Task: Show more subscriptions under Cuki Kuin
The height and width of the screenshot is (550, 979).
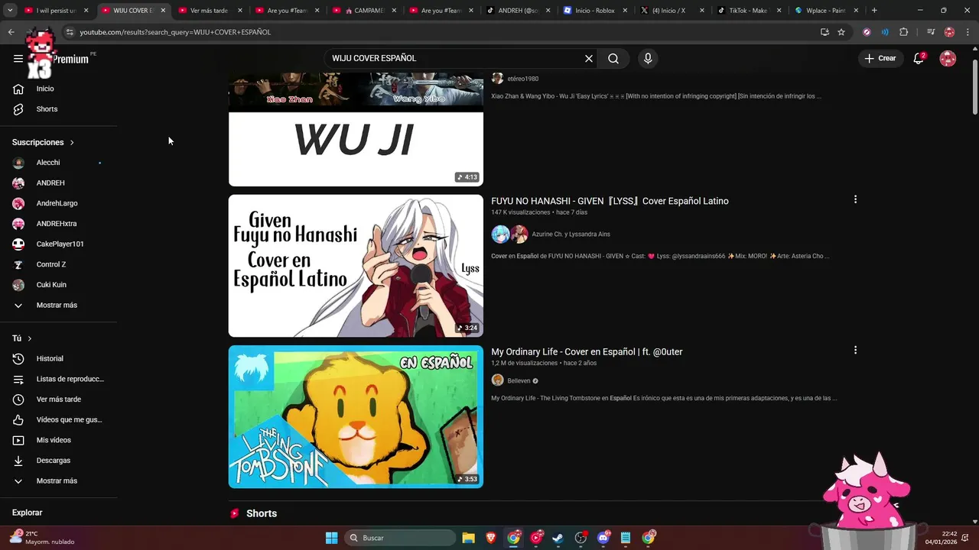Action: point(58,305)
